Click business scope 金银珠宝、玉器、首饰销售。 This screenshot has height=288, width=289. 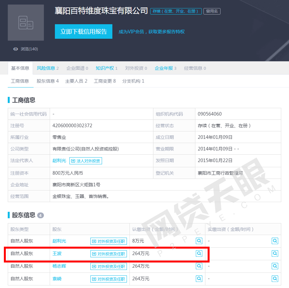coord(81,196)
